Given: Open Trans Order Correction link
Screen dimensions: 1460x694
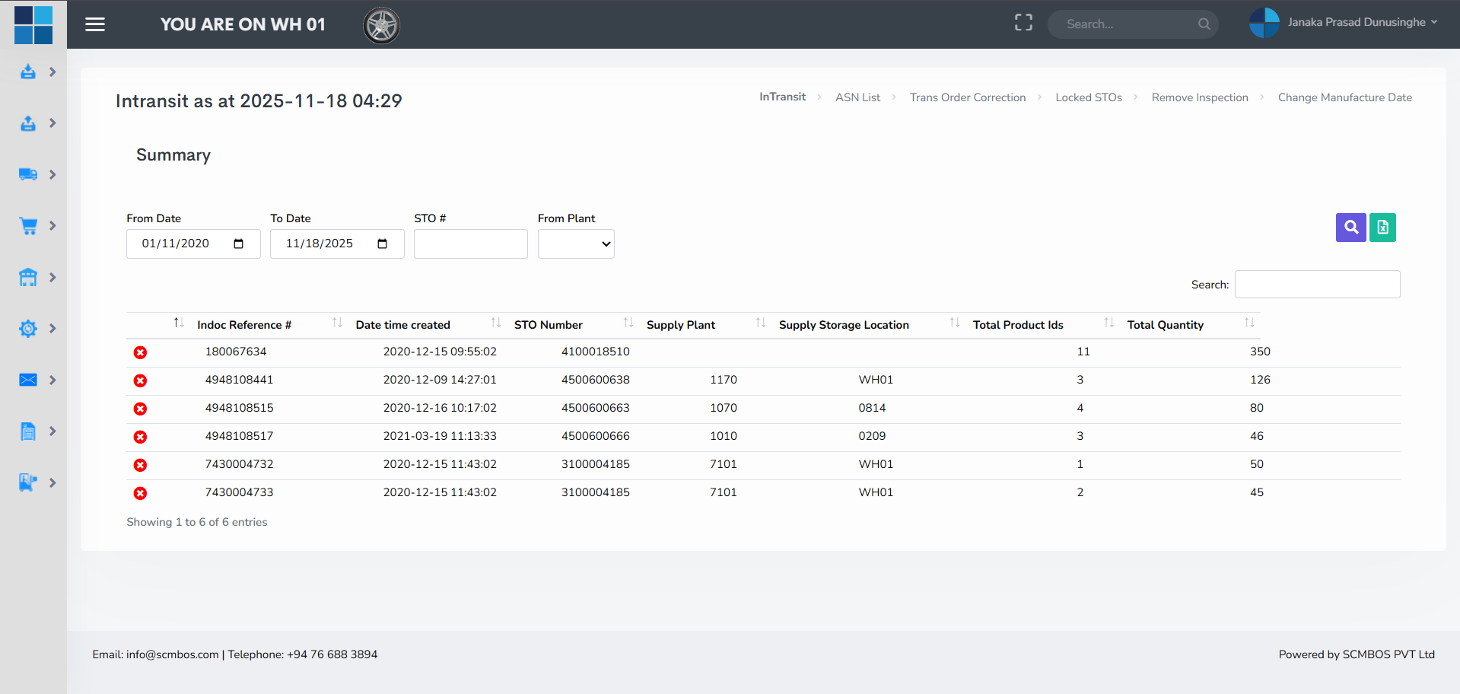Looking at the screenshot, I should pos(967,97).
